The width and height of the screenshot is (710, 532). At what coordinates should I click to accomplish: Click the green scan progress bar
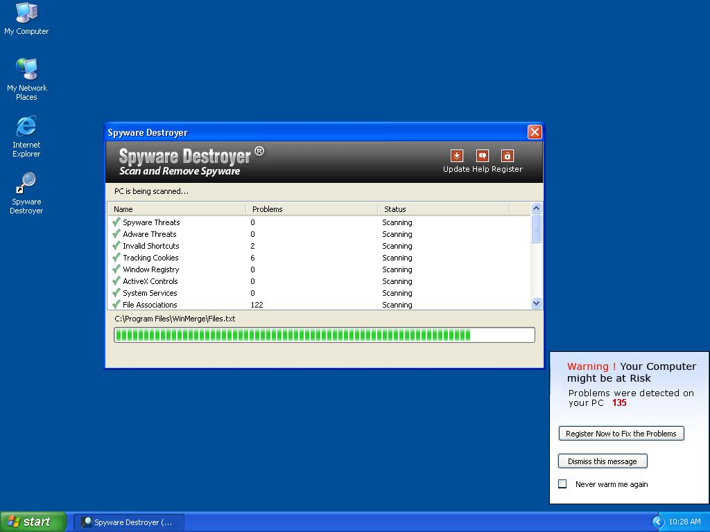pos(324,335)
